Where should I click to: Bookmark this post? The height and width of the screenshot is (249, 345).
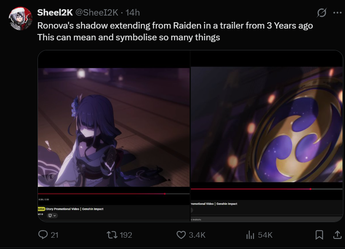[319, 235]
